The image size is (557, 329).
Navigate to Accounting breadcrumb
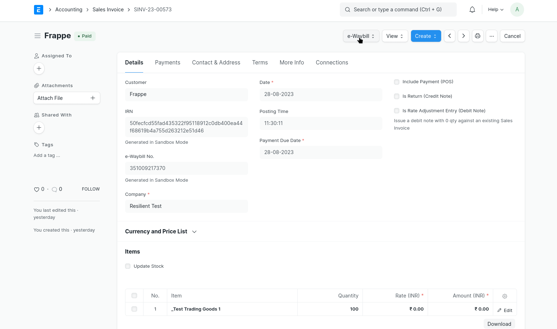point(69,10)
